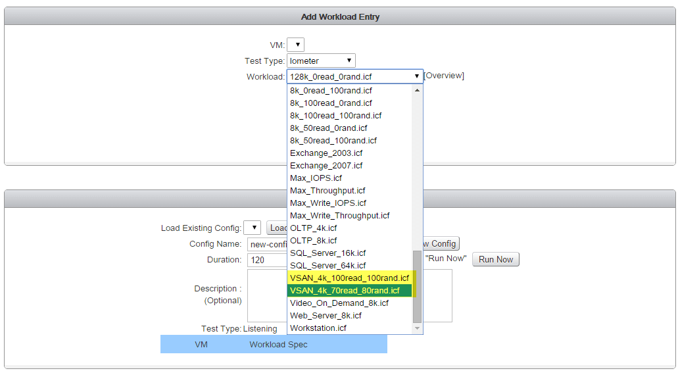Click the workload list scroll-up arrow
678x373 pixels.
(418, 90)
